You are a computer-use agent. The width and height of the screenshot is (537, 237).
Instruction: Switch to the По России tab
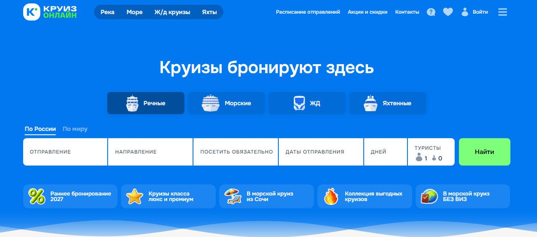40,129
